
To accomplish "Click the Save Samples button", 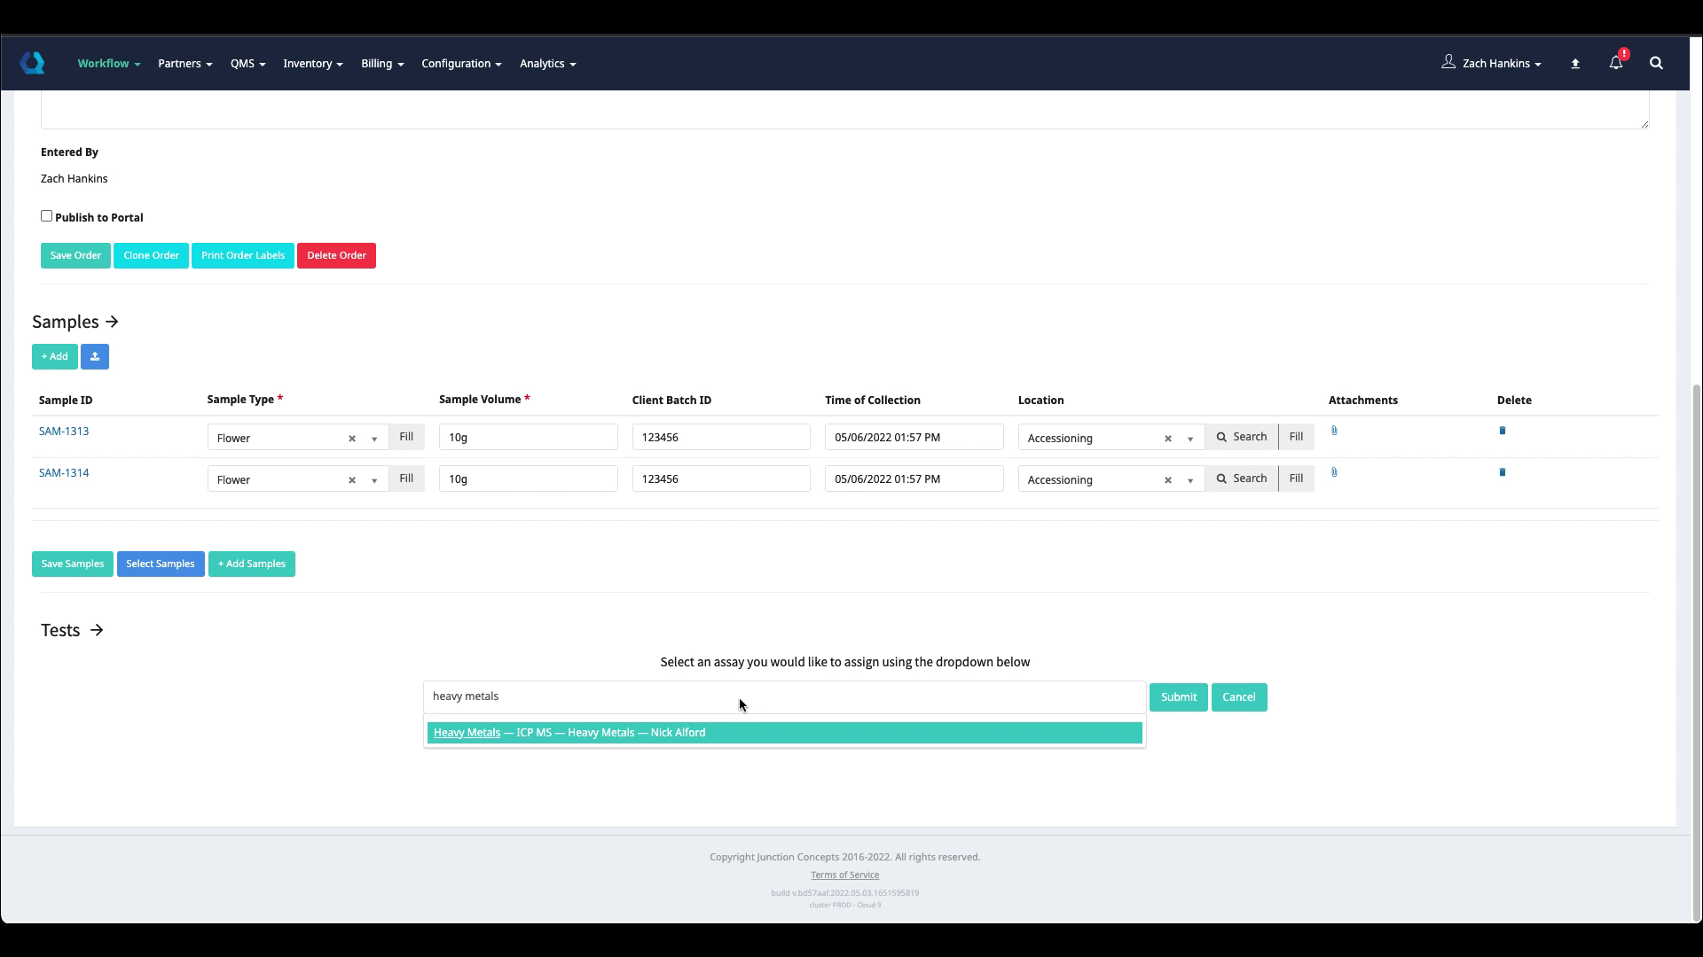I will (x=73, y=564).
